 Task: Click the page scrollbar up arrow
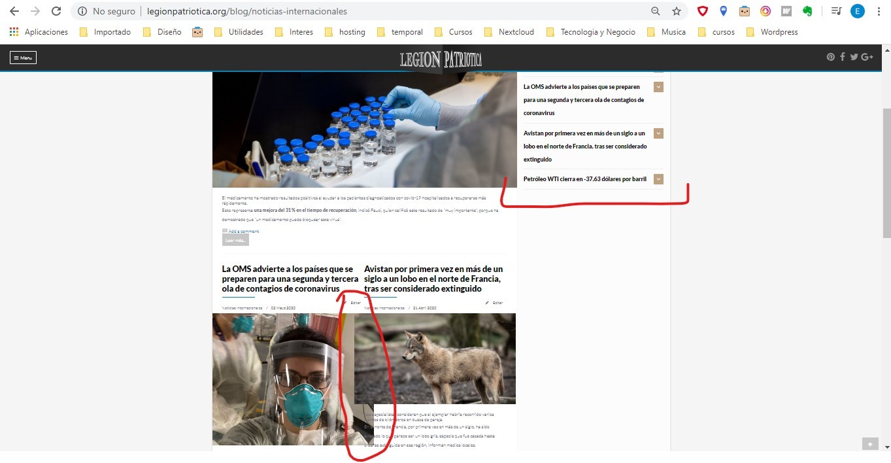886,49
